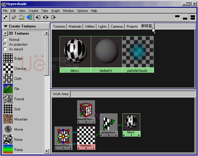
Task: Create a Cloth texture from its icon
Action: click(x=8, y=78)
